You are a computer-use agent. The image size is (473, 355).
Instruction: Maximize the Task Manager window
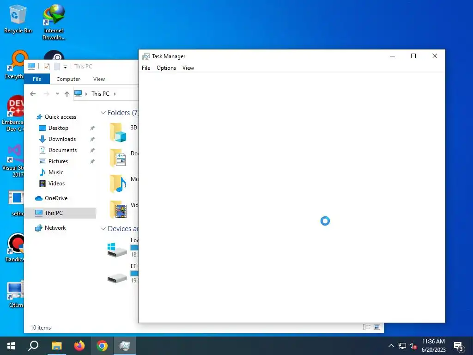point(413,56)
